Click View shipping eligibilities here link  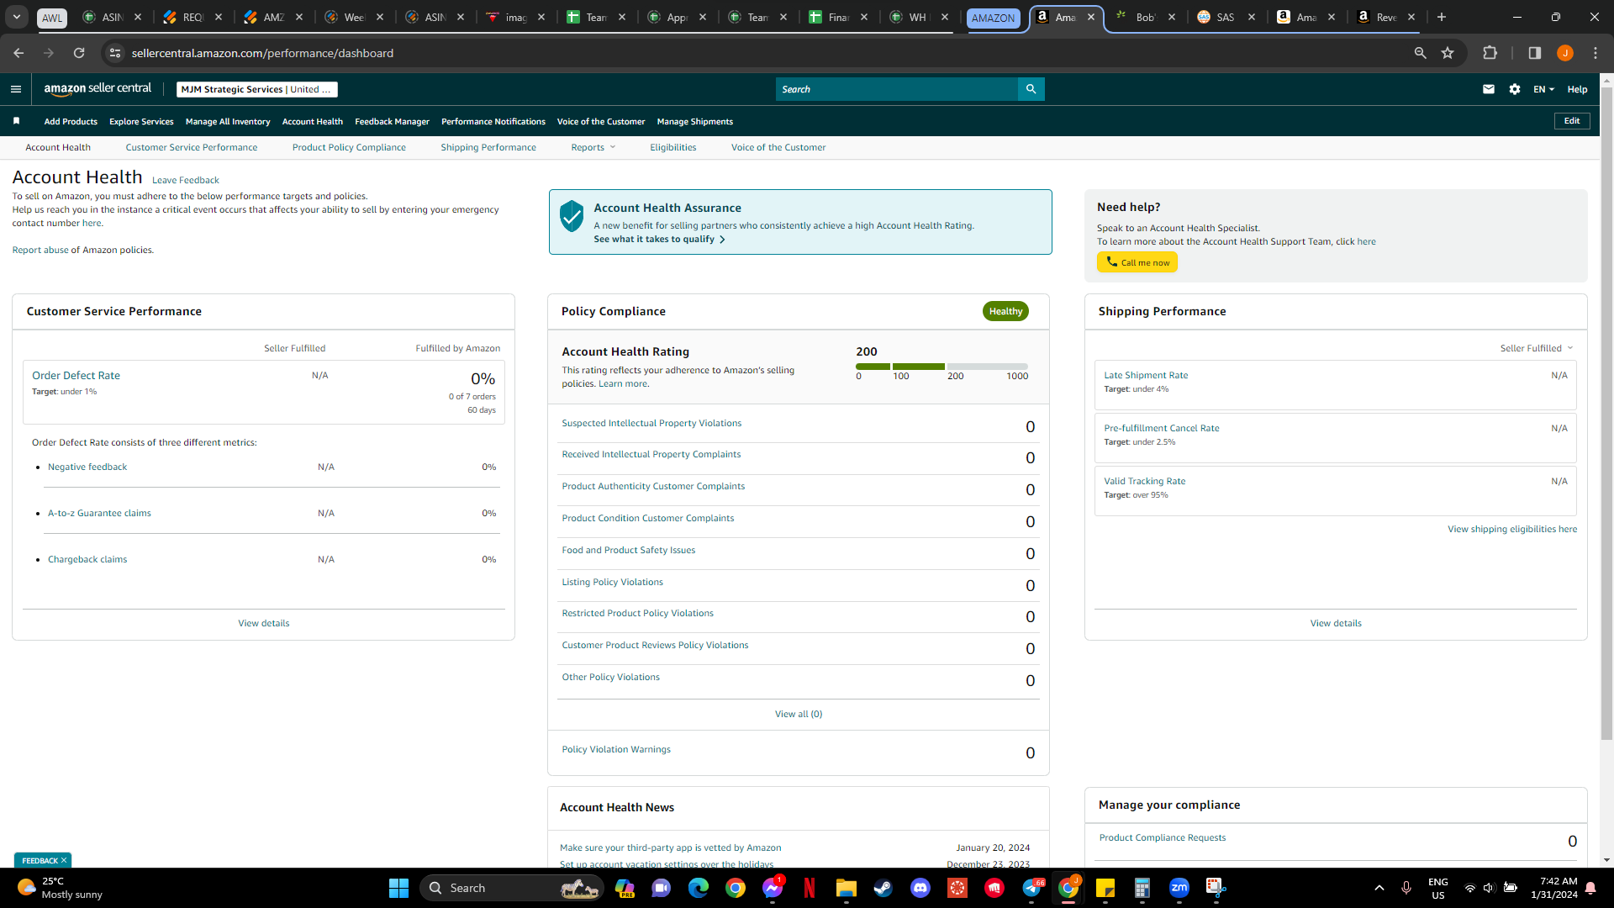click(1512, 530)
